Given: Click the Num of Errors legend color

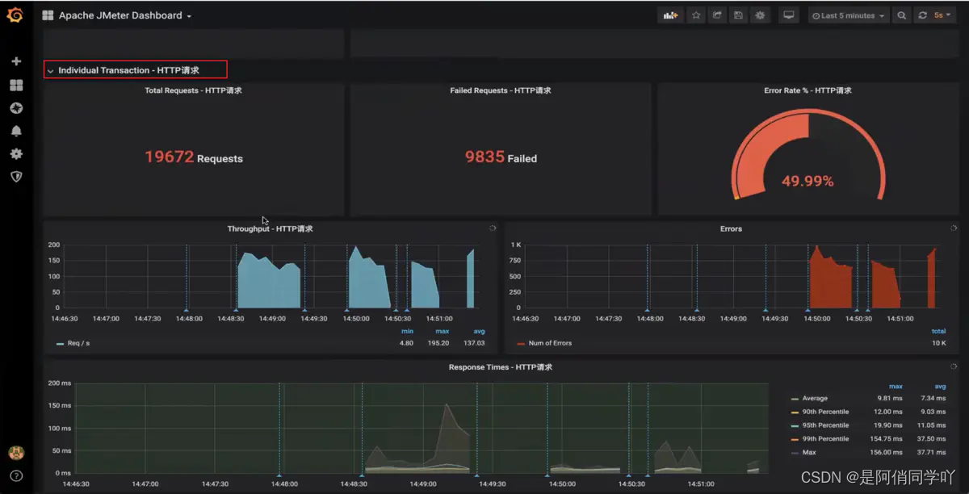Looking at the screenshot, I should (521, 343).
